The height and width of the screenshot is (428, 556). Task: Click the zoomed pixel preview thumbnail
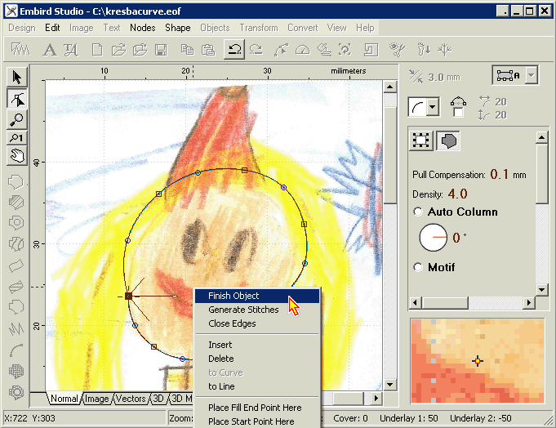(478, 361)
